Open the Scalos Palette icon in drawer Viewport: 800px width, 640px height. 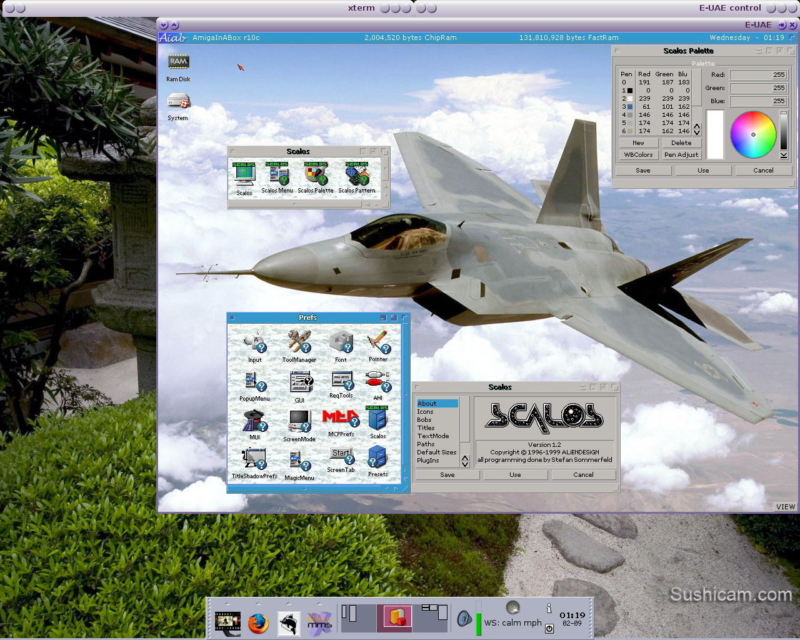pos(316,174)
